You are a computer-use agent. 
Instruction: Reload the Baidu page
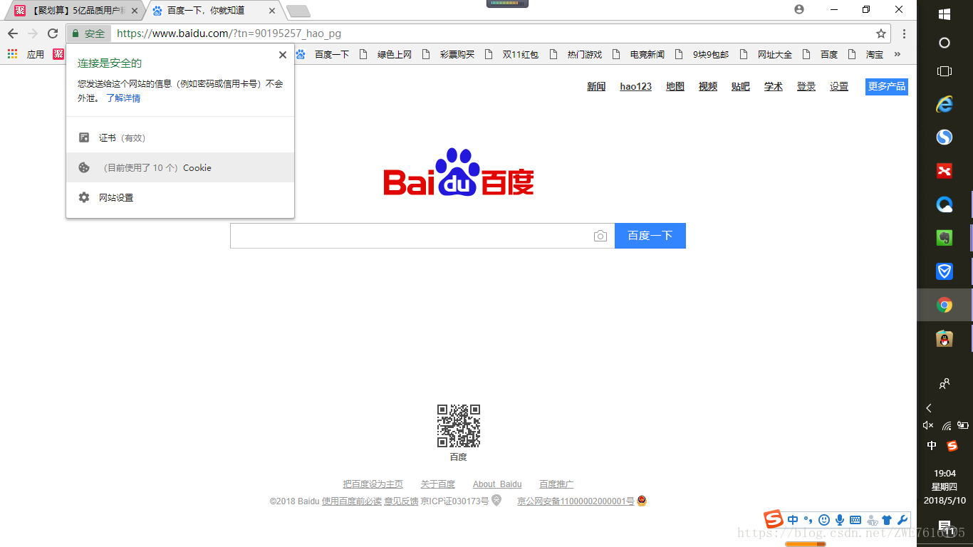coord(53,33)
